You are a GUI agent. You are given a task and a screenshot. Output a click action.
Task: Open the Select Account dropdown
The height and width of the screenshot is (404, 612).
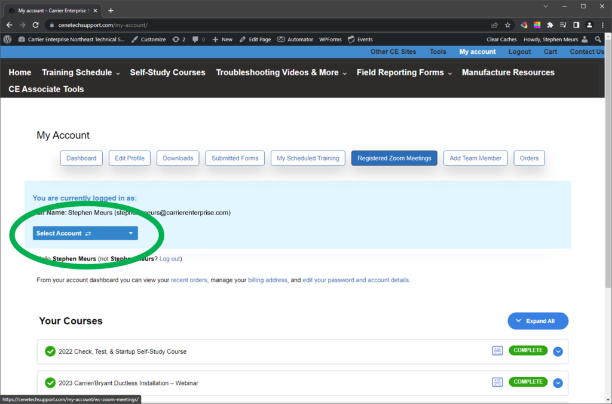(x=85, y=233)
